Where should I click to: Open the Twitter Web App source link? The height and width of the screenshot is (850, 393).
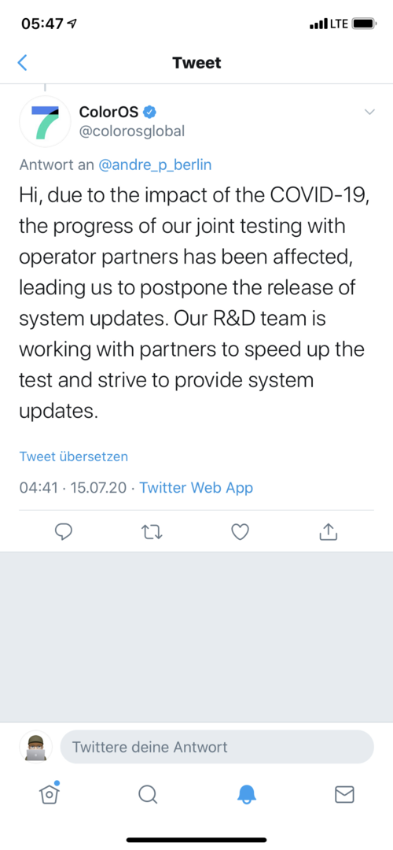click(196, 488)
